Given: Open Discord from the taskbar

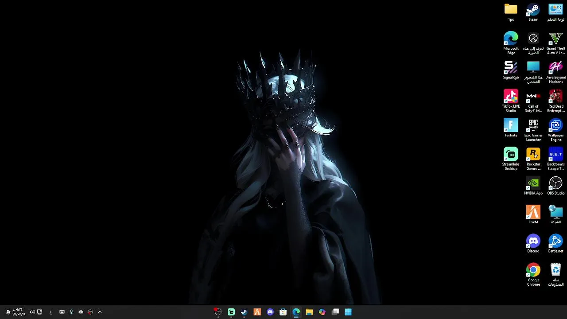Looking at the screenshot, I should tap(270, 312).
